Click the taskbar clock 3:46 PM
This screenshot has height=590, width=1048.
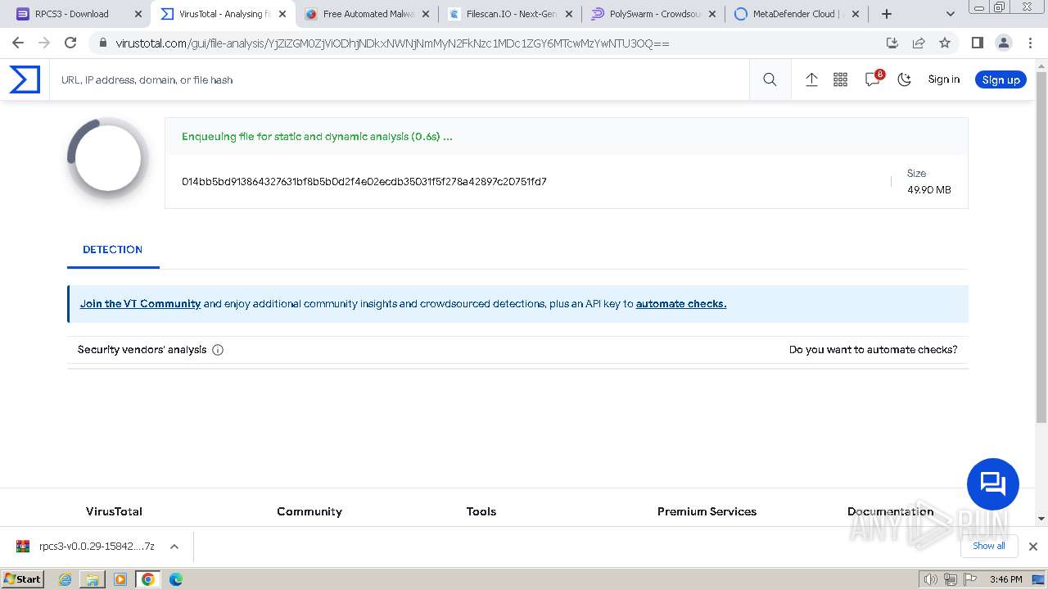click(x=1005, y=579)
